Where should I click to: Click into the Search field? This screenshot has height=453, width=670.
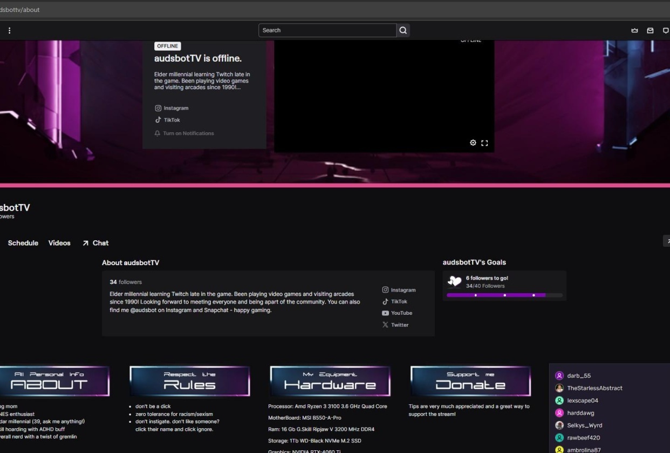[x=327, y=30]
